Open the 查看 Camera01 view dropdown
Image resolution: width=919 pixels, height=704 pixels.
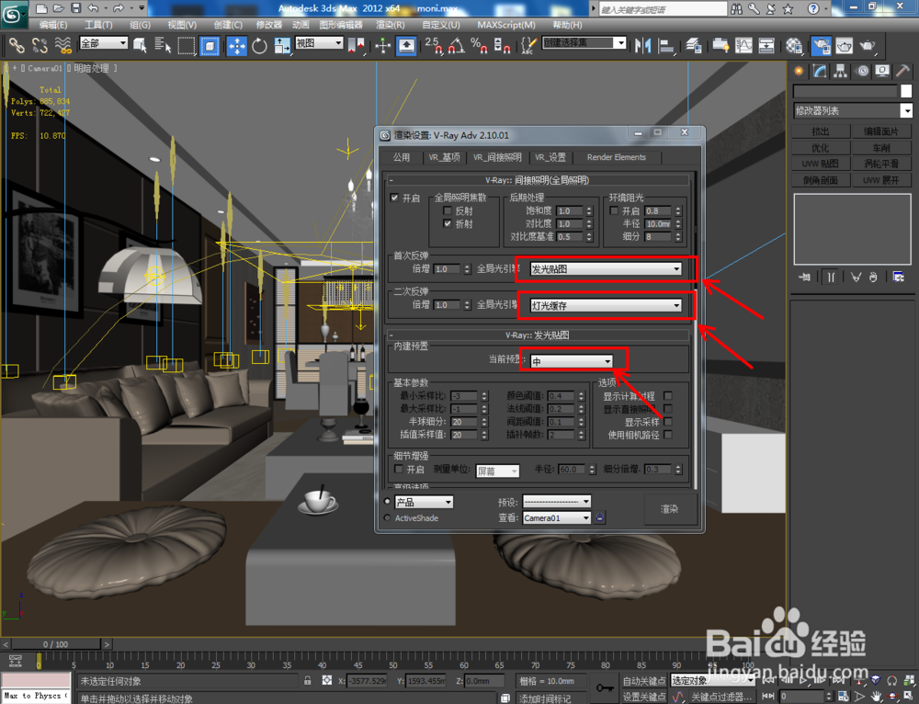(557, 518)
